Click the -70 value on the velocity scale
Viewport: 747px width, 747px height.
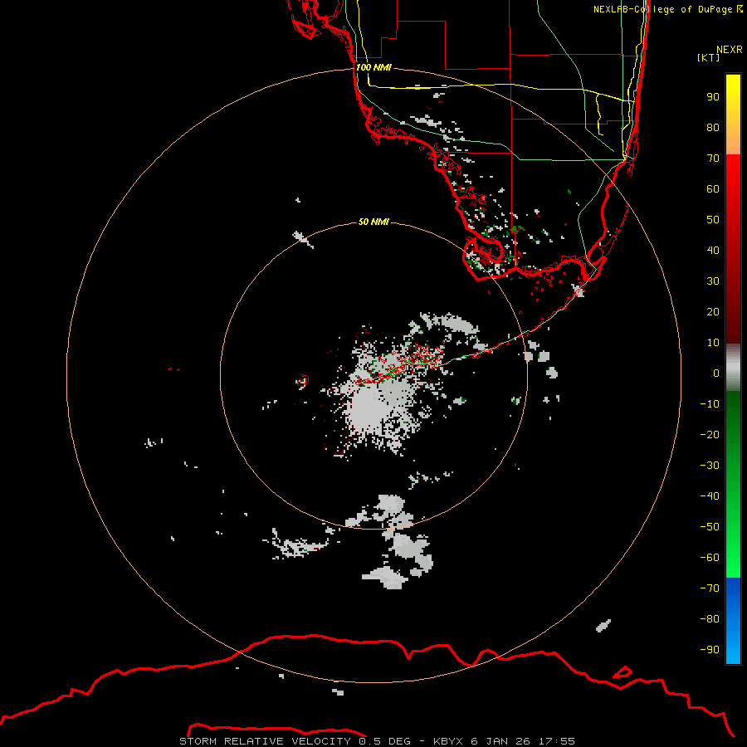click(710, 588)
